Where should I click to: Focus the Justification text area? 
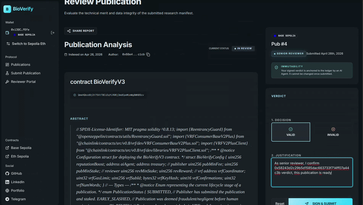312,172
